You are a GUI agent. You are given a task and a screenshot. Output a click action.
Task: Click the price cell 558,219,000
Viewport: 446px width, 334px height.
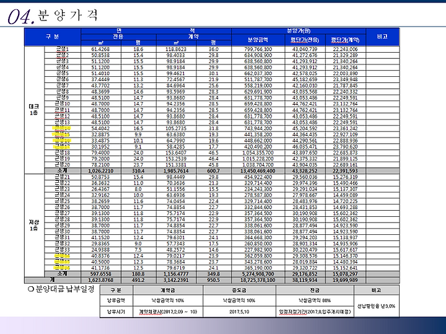pos(258,86)
